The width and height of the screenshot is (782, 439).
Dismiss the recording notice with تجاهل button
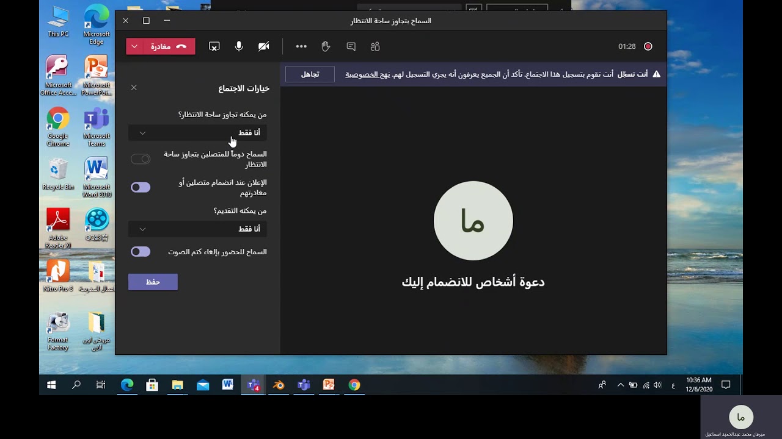click(x=310, y=74)
